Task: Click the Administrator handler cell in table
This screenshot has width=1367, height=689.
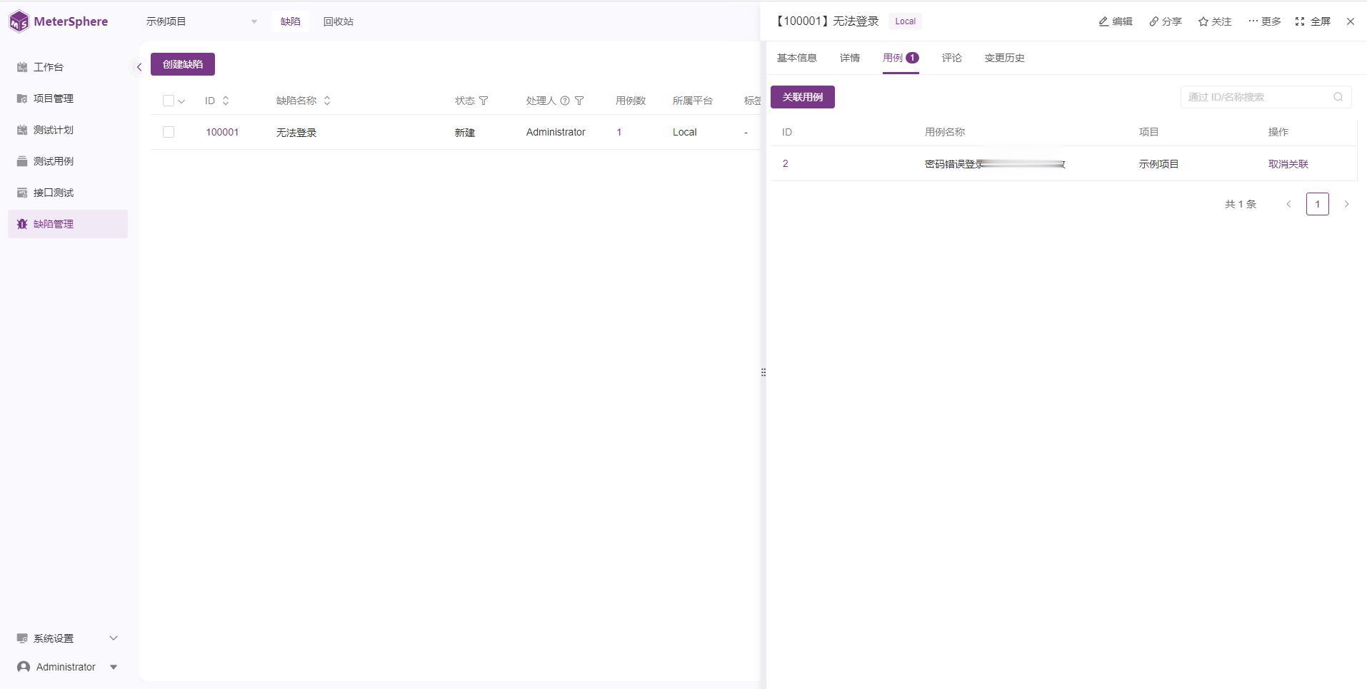Action: tap(556, 132)
